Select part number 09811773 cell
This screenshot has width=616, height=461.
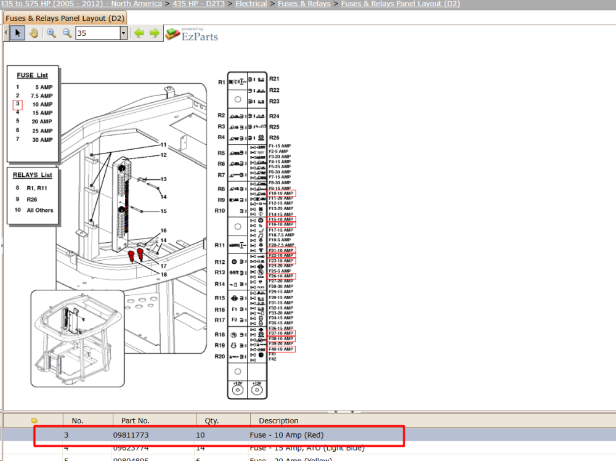tap(131, 435)
